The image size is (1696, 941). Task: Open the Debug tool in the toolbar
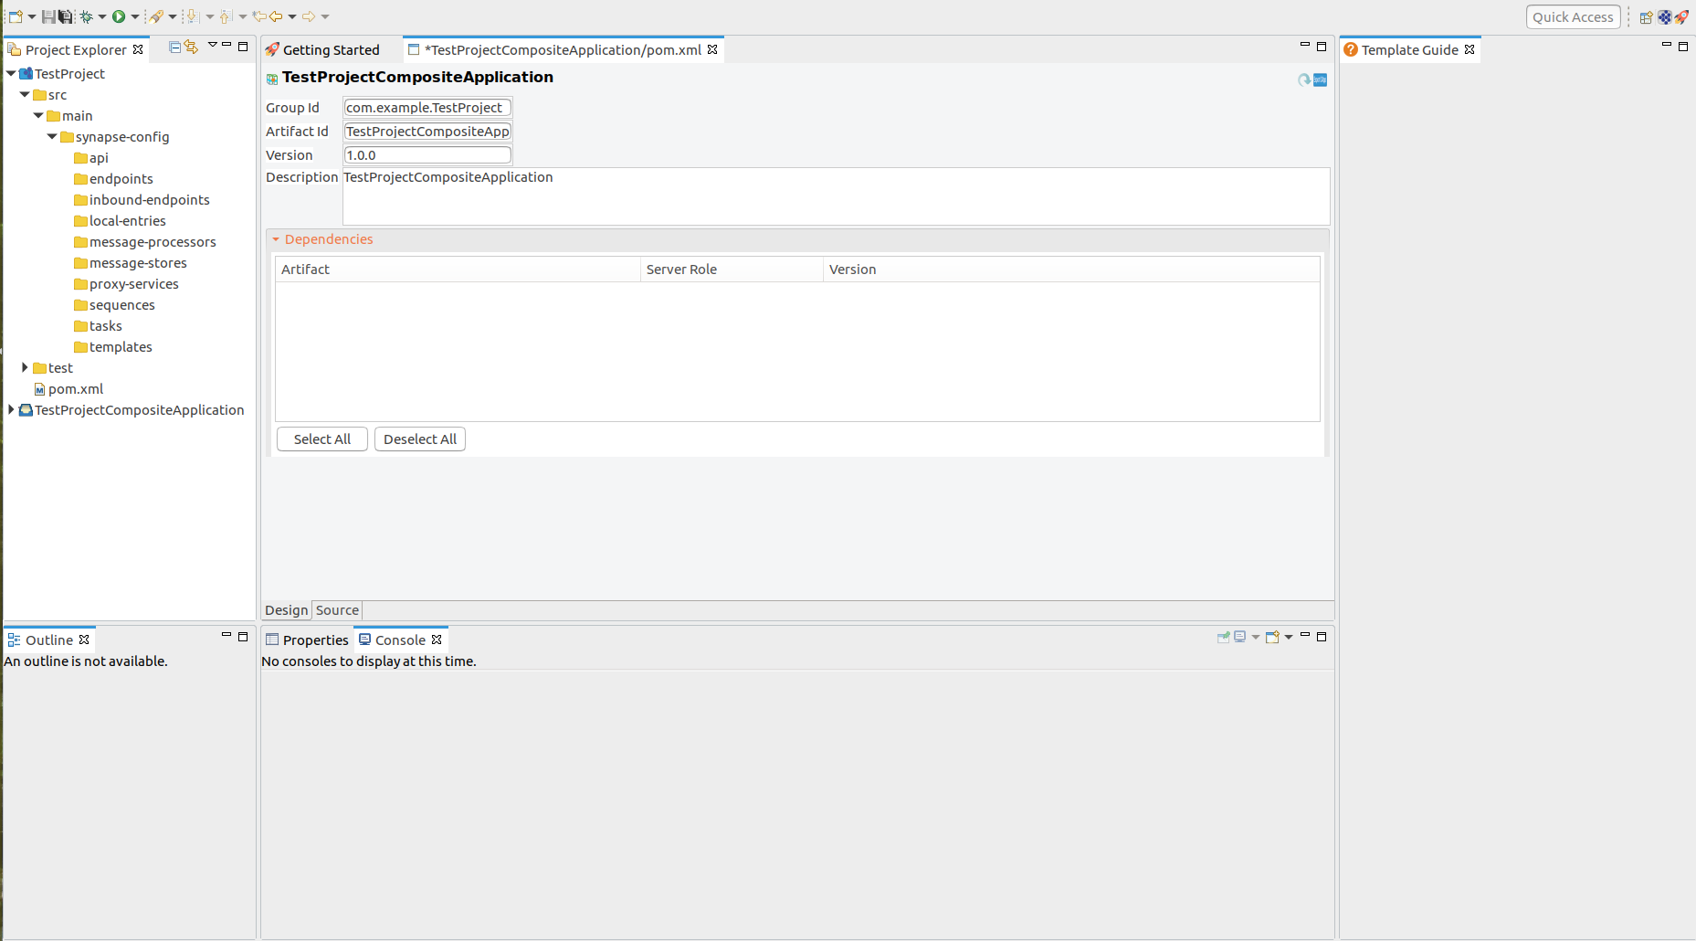(x=88, y=16)
